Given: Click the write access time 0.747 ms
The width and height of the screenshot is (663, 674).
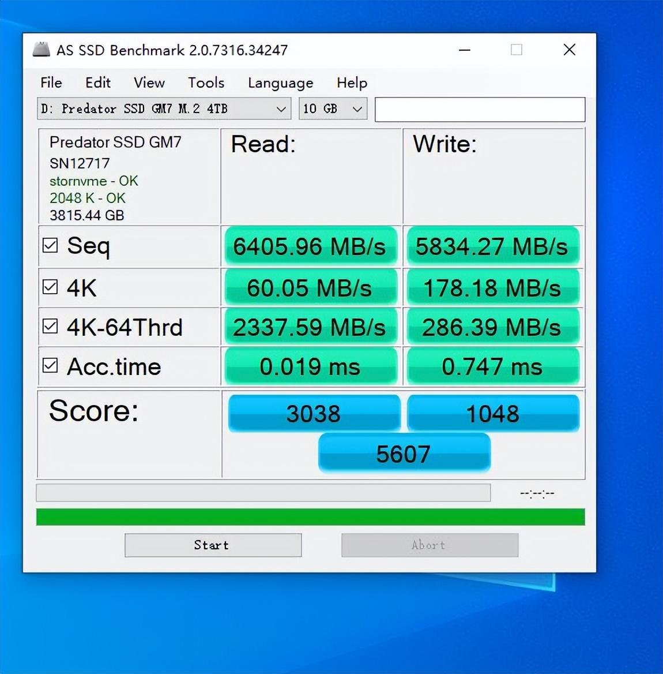Looking at the screenshot, I should [x=493, y=366].
